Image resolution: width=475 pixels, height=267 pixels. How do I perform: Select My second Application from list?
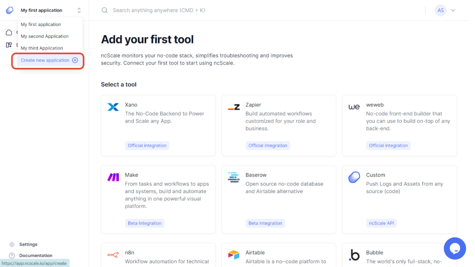[x=45, y=36]
